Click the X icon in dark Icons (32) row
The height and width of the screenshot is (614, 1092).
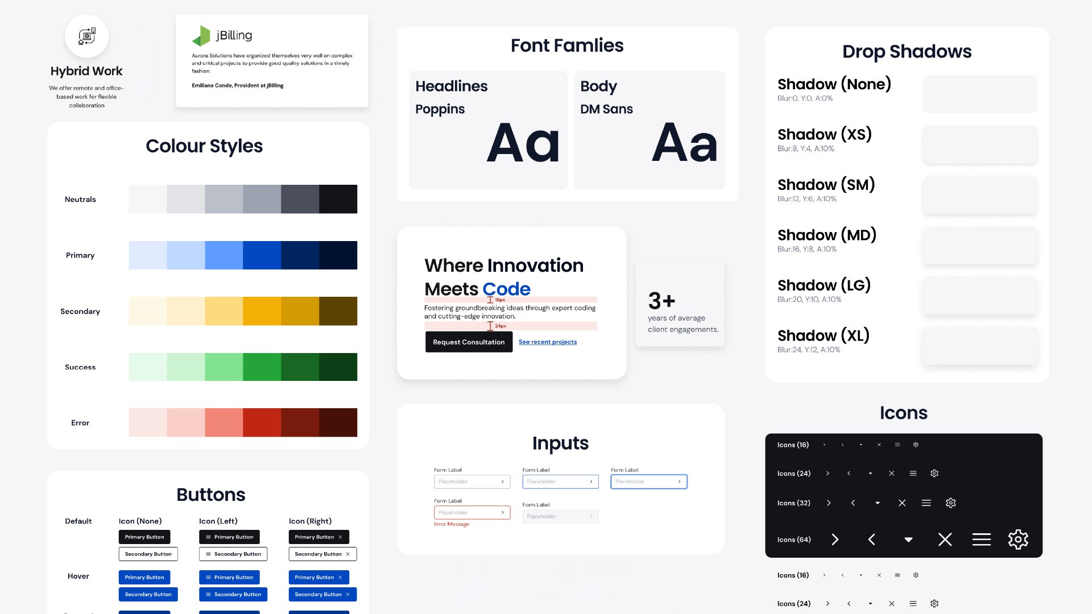click(x=902, y=503)
